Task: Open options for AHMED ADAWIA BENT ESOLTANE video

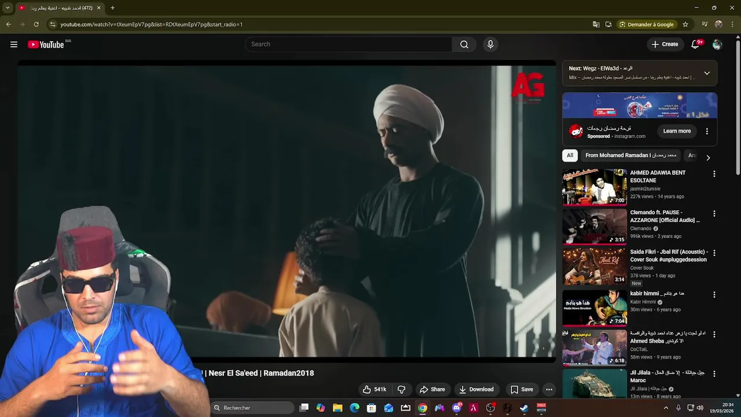Action: coord(714,174)
